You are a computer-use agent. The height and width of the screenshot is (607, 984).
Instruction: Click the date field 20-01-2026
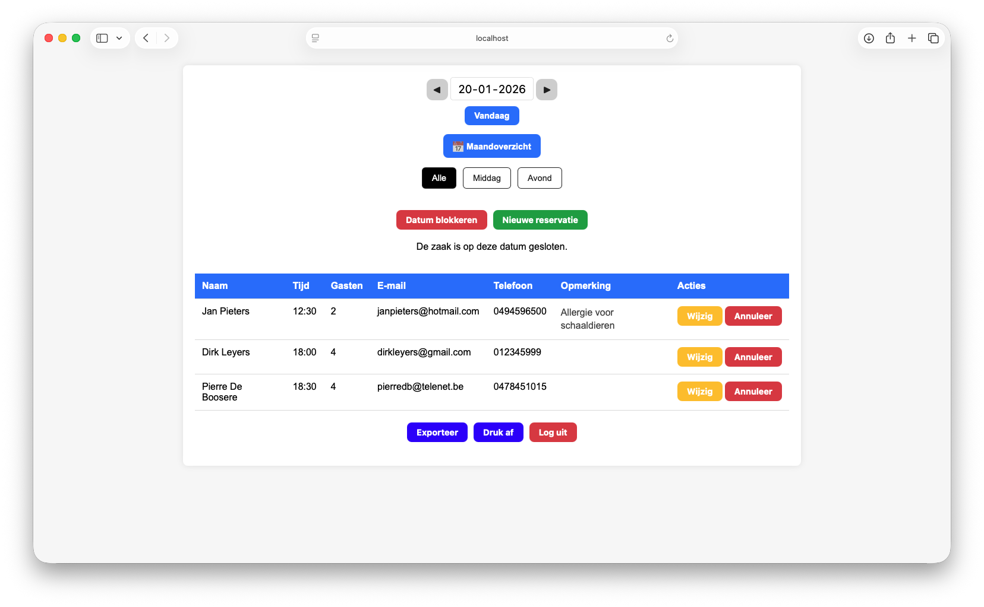coord(491,89)
